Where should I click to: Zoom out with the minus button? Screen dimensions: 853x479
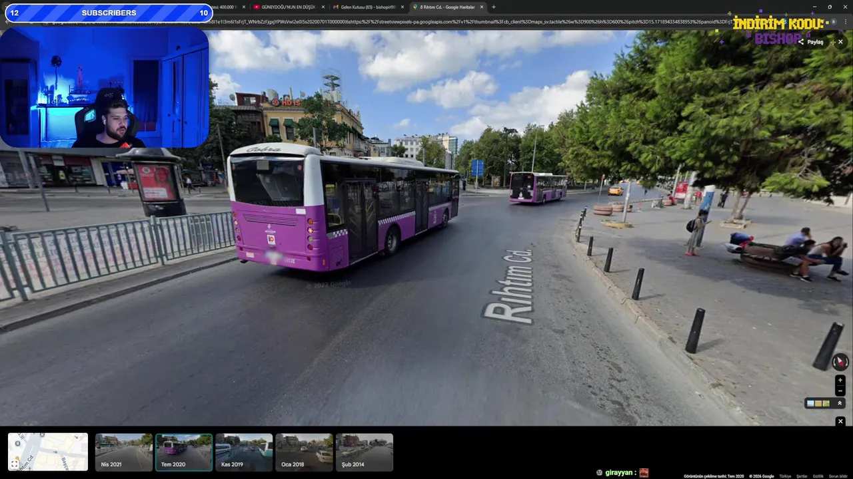tap(840, 391)
